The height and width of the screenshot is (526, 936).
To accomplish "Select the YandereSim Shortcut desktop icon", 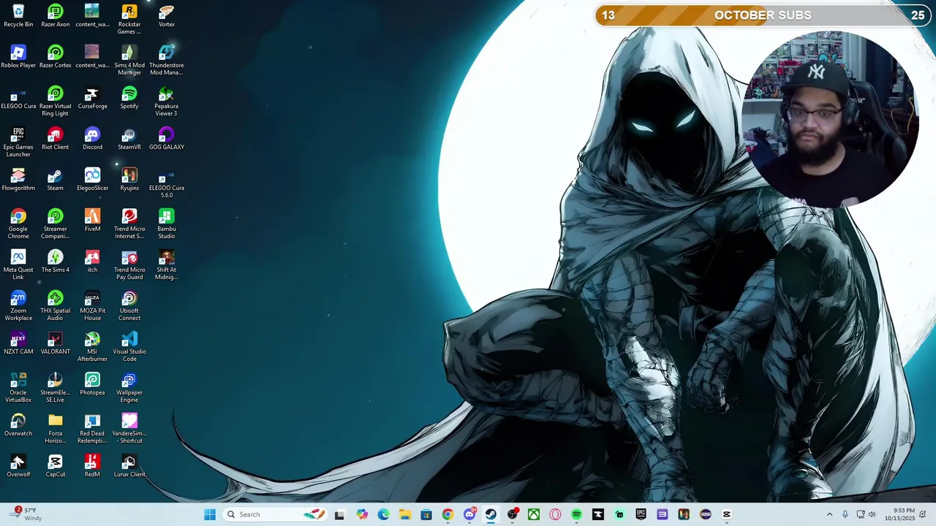I will pyautogui.click(x=129, y=429).
